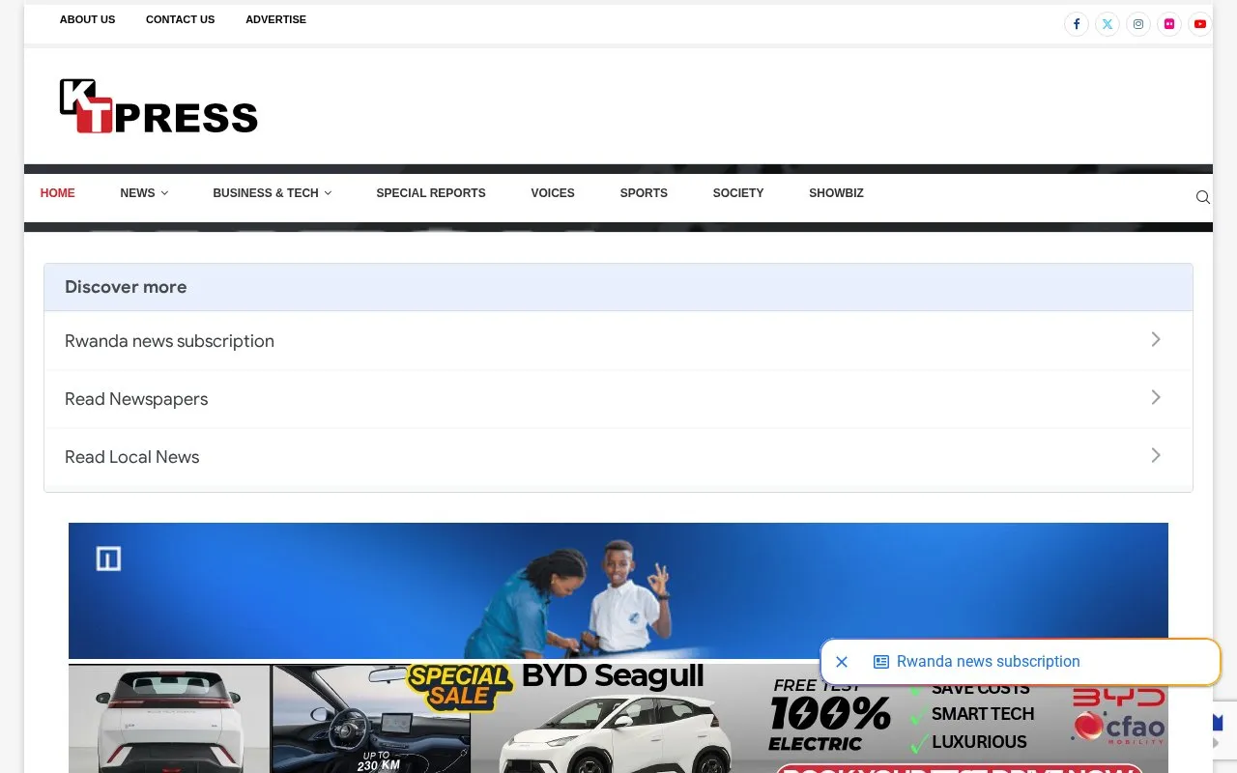Go to the Home menu item
This screenshot has width=1237, height=773.
pyautogui.click(x=57, y=193)
